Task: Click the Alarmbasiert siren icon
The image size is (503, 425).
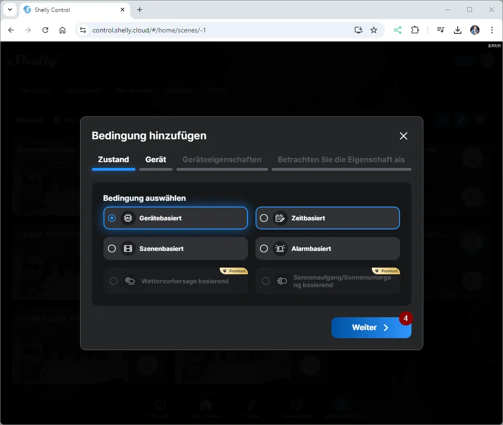Action: coord(280,249)
